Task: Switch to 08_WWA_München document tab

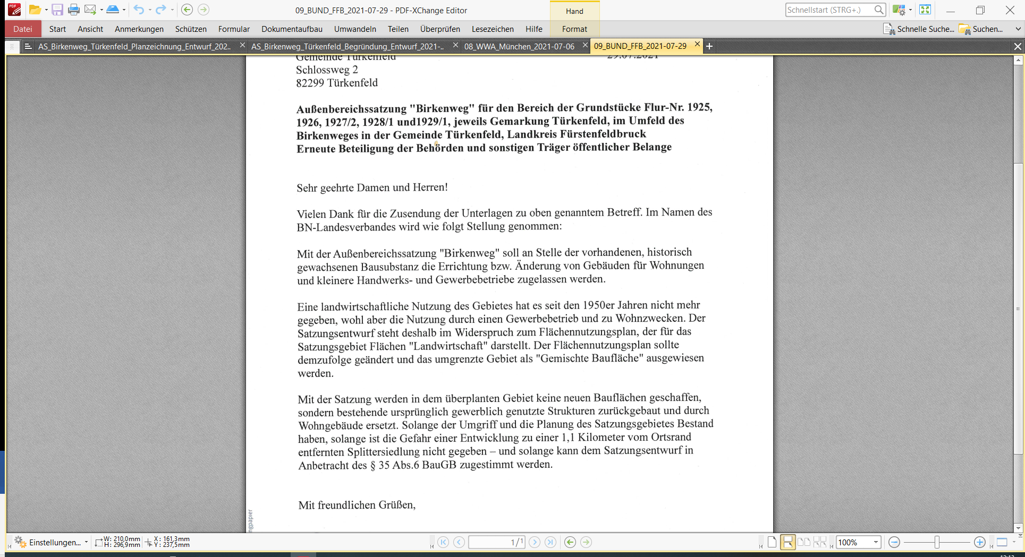Action: [519, 46]
